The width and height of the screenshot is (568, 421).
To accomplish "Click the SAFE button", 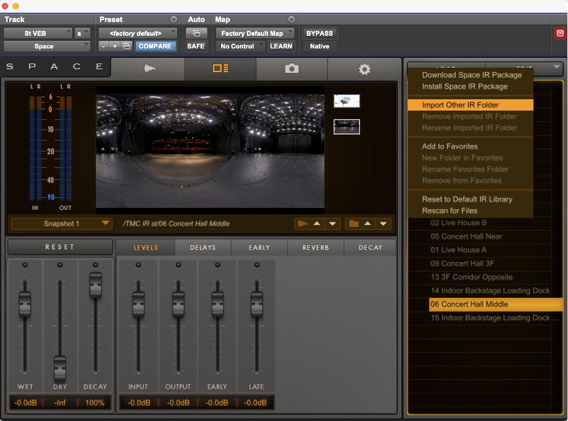I will point(196,46).
